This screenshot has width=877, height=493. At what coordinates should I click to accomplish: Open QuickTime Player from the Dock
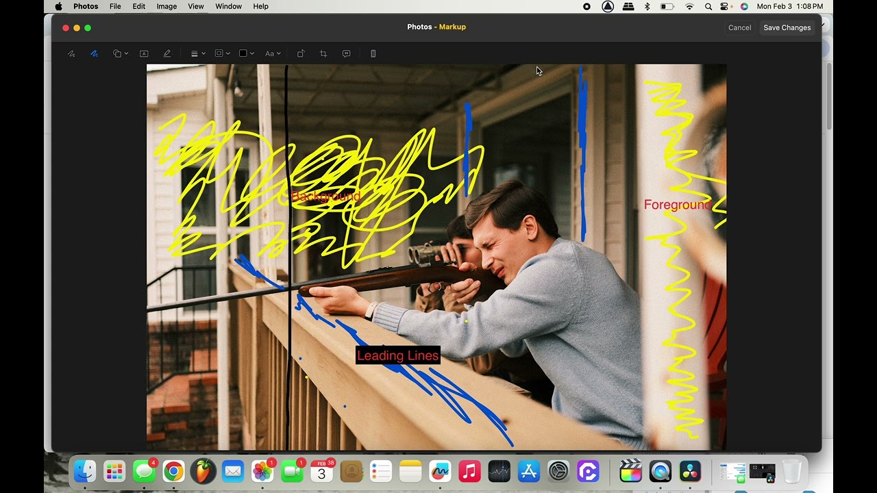[660, 471]
